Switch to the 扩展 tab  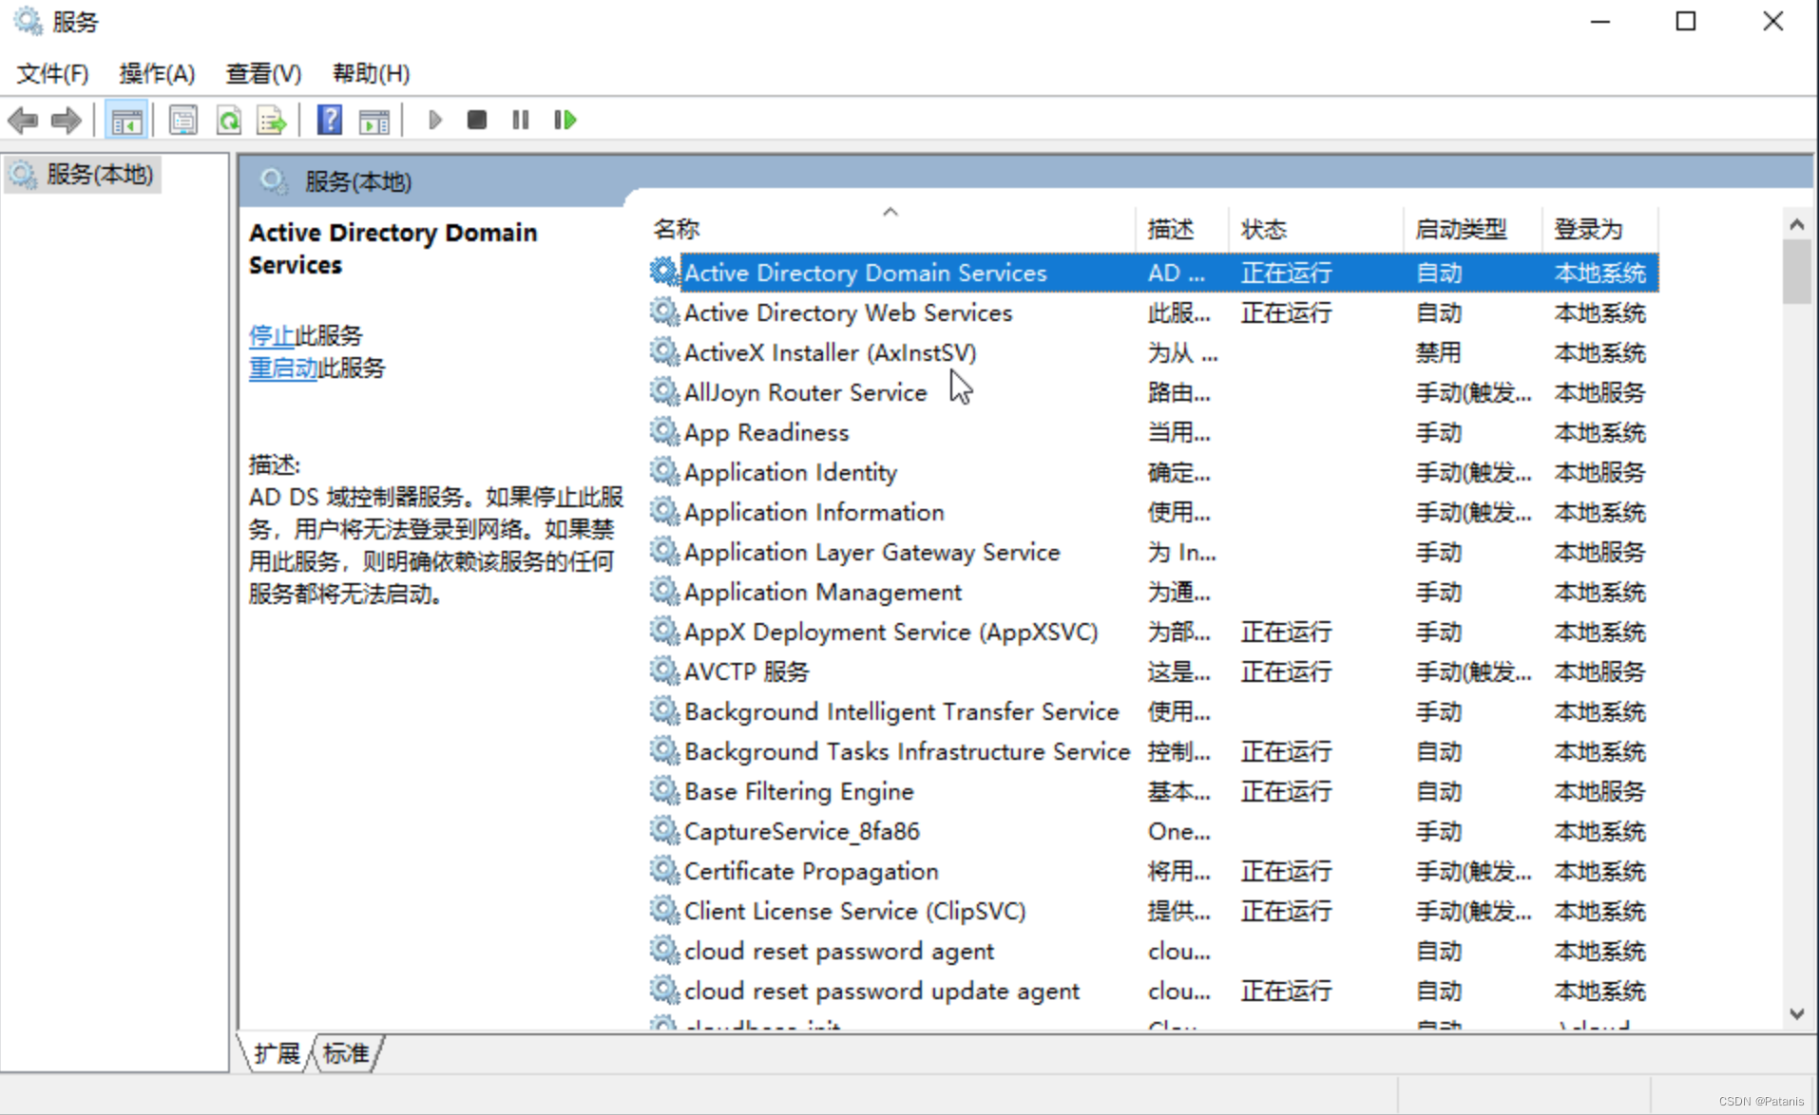point(276,1053)
